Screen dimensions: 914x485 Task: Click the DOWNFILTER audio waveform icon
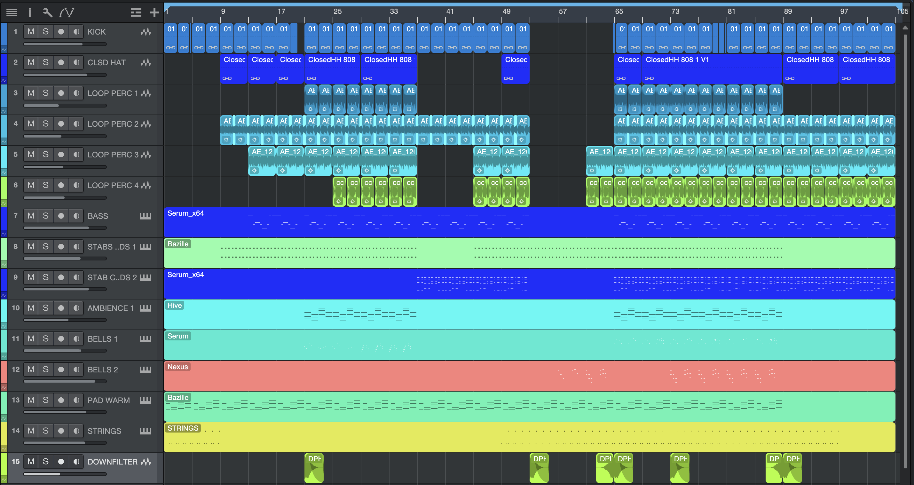(x=146, y=462)
